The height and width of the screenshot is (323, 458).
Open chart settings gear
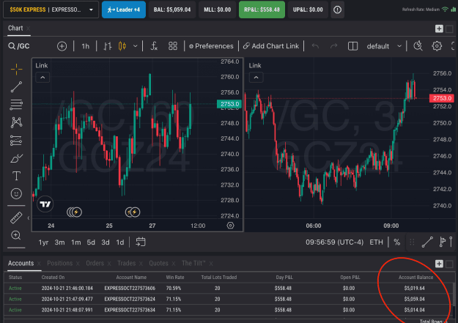click(437, 46)
